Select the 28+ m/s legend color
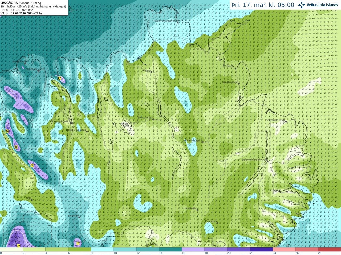 329,249
